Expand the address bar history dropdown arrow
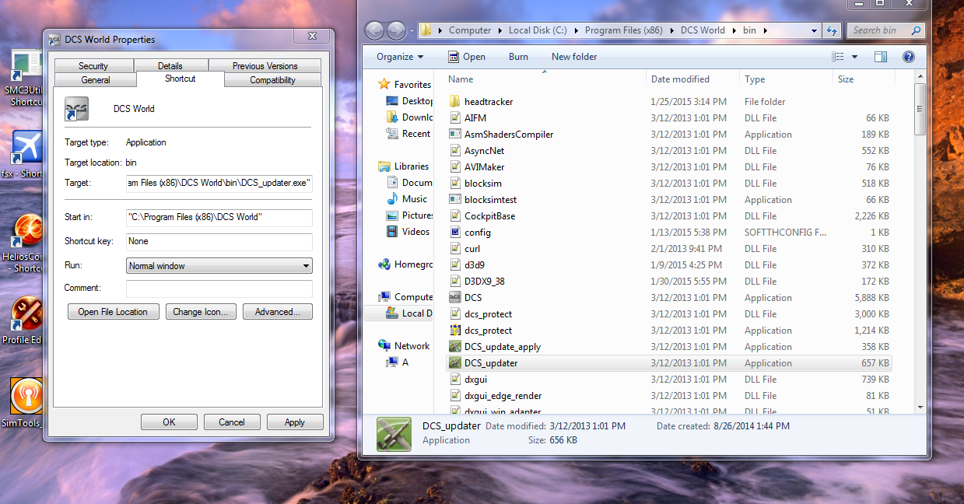This screenshot has width=964, height=504. click(x=814, y=31)
